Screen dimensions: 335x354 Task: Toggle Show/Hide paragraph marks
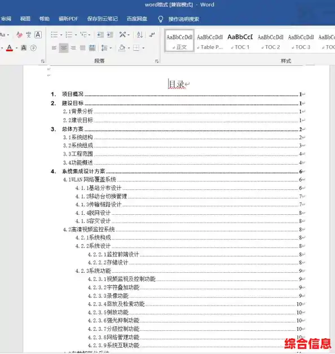point(152,35)
